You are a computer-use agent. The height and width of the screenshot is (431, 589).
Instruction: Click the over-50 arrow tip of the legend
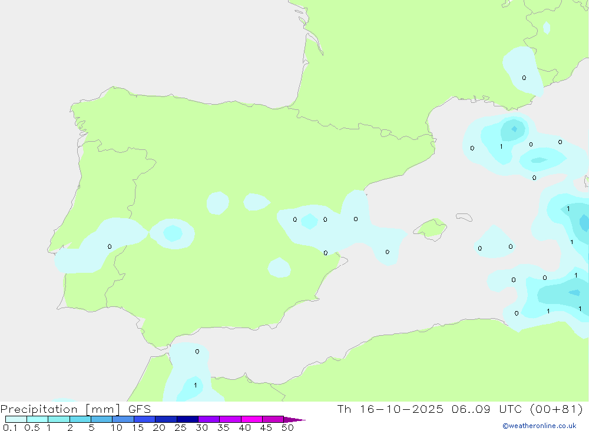pos(294,420)
